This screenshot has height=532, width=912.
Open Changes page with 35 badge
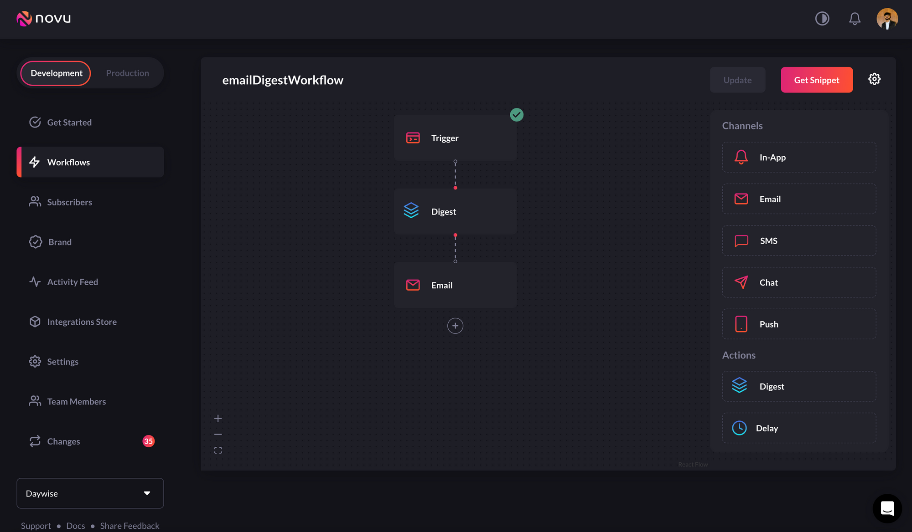pyautogui.click(x=63, y=441)
